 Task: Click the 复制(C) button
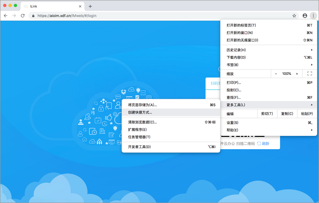pos(287,114)
